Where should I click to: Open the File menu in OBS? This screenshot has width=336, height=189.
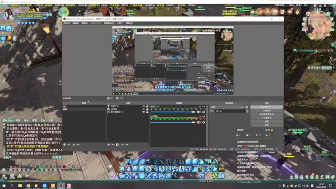[x=66, y=23]
